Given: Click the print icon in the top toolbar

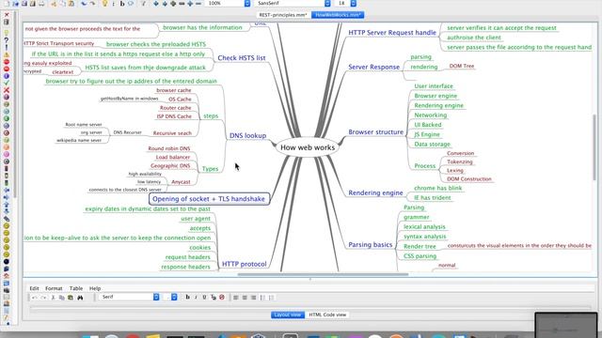Looking at the screenshot, I should (41, 4).
